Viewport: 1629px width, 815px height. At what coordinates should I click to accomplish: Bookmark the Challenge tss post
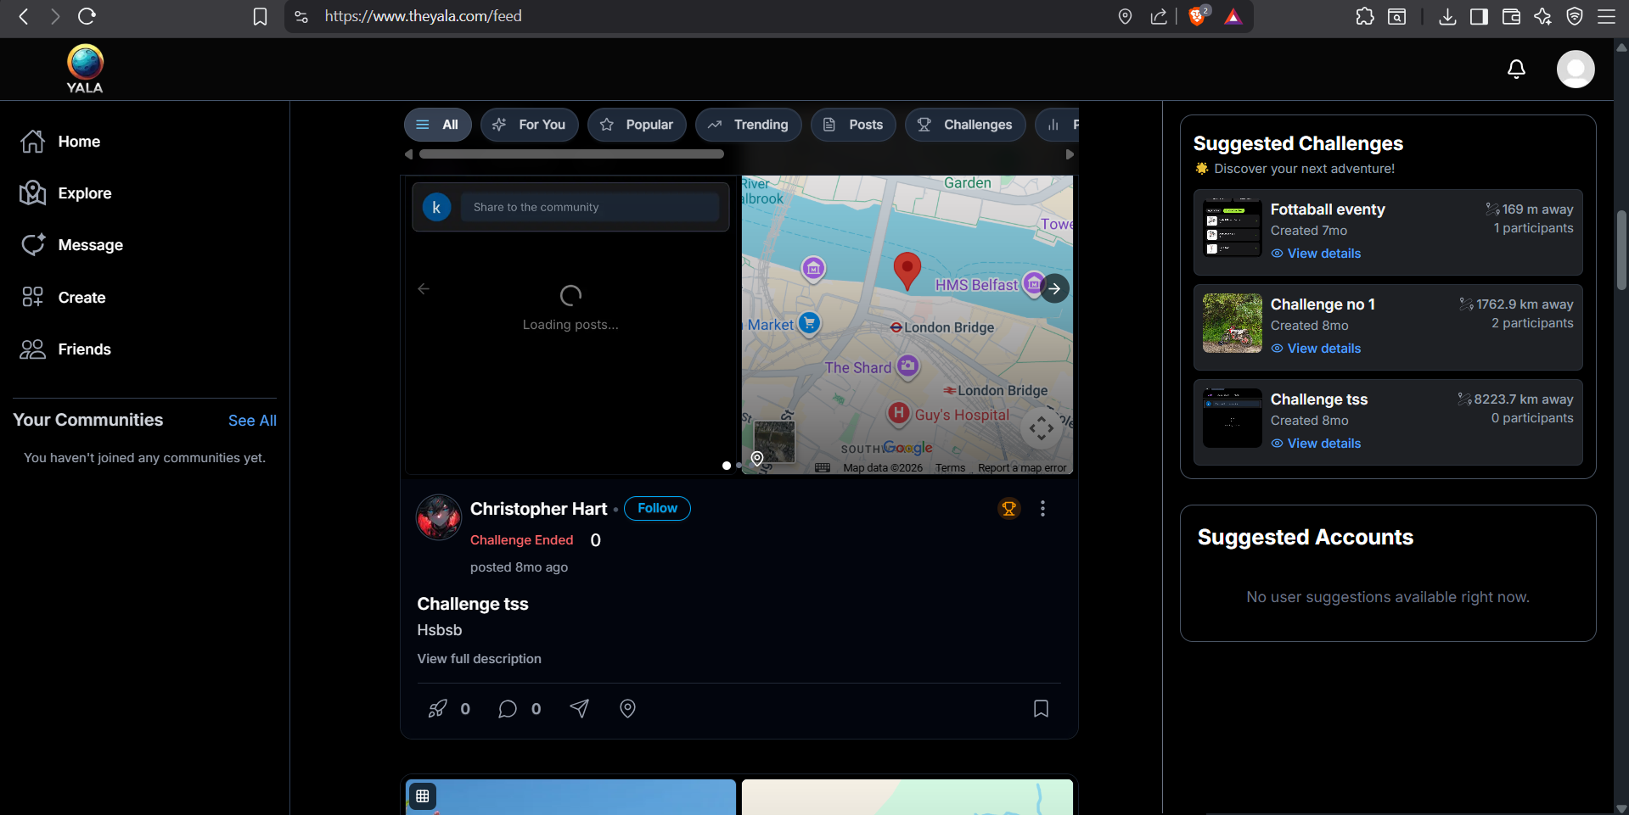(1041, 708)
